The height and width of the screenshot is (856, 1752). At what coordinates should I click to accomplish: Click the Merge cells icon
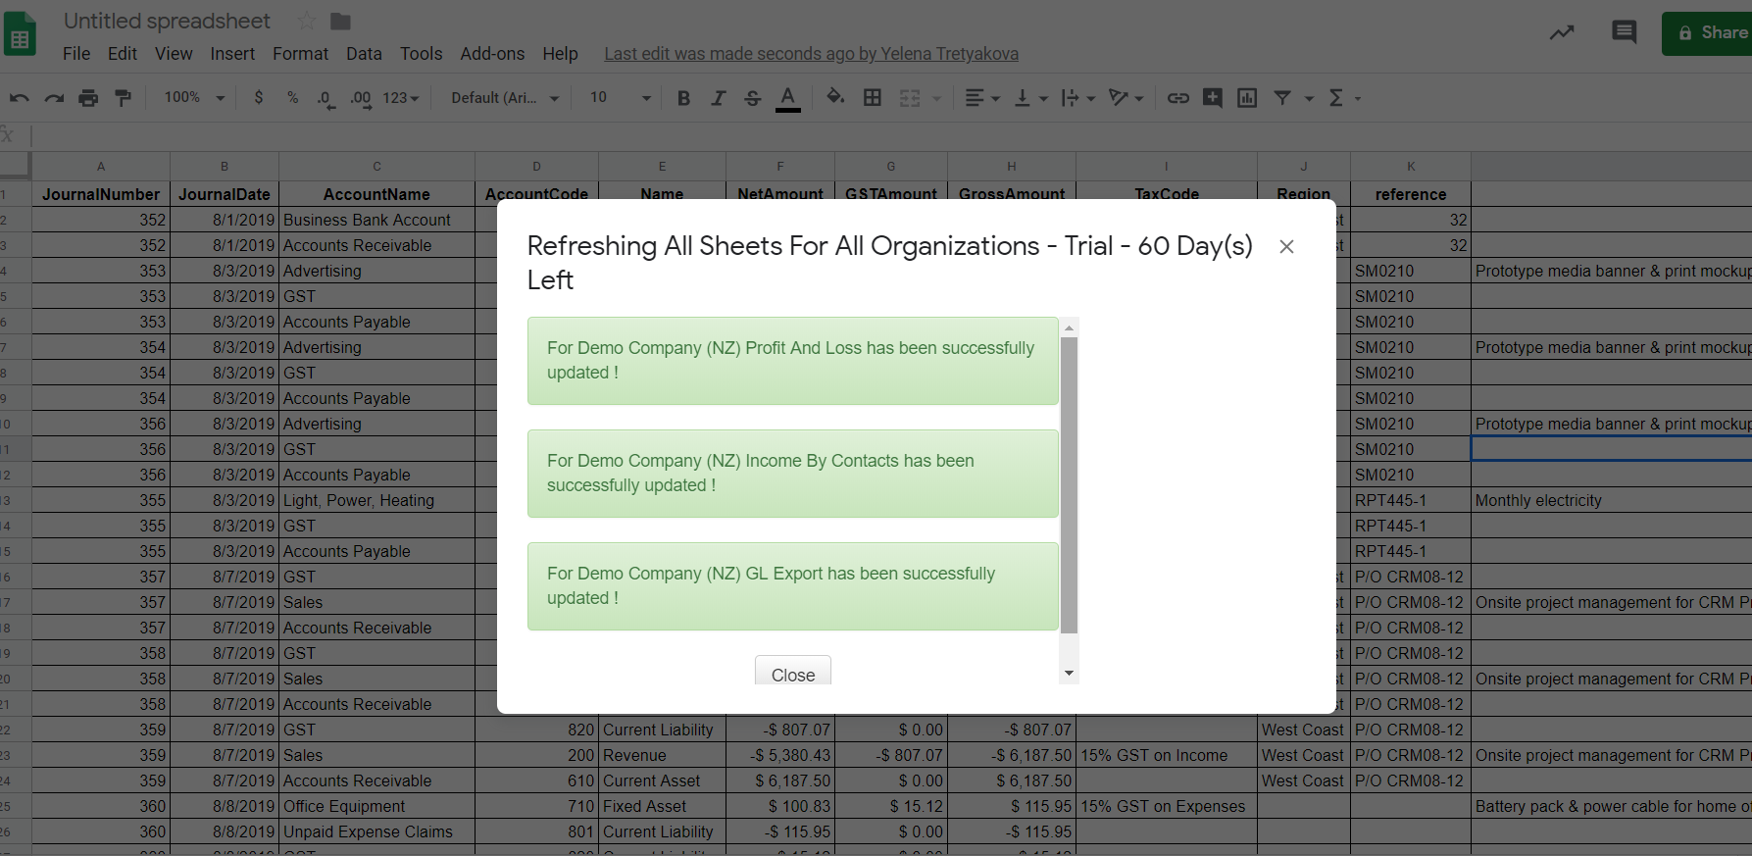click(910, 97)
